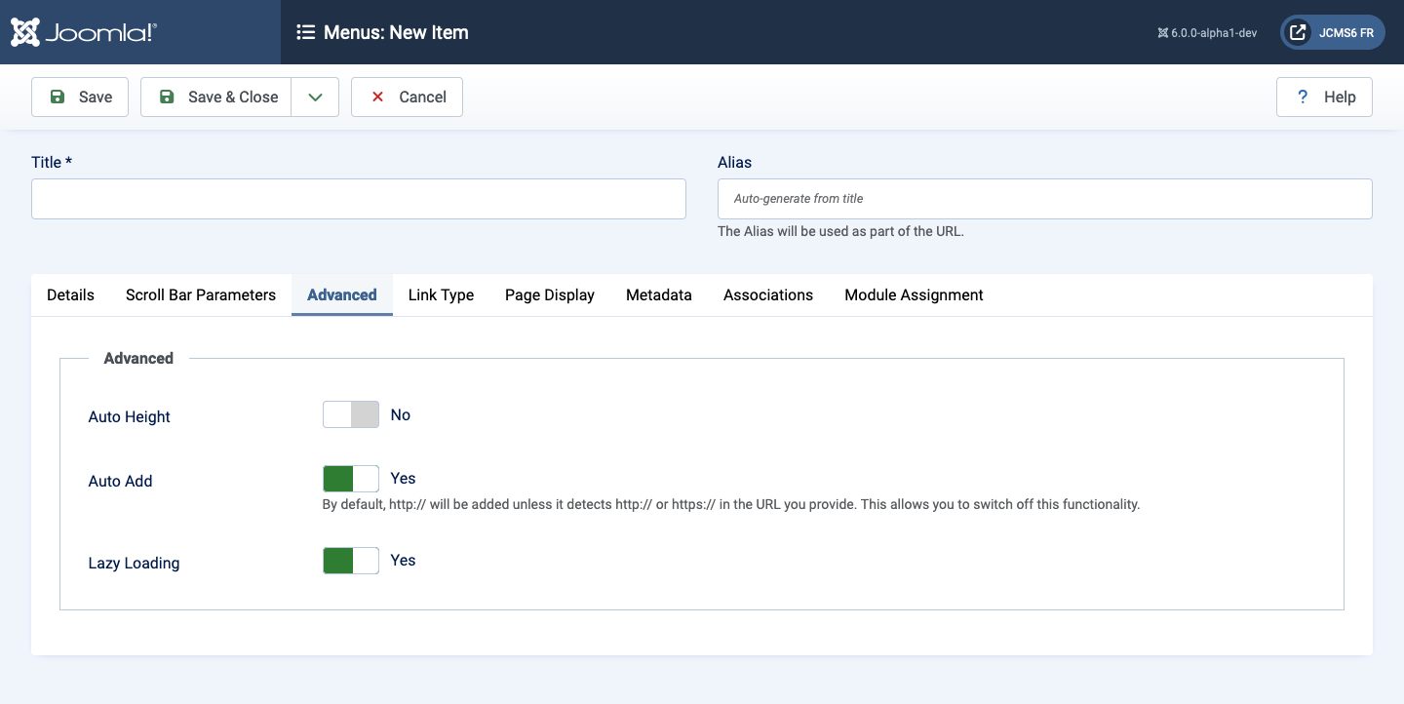Select the Advanced tab
The image size is (1404, 704).
[342, 294]
